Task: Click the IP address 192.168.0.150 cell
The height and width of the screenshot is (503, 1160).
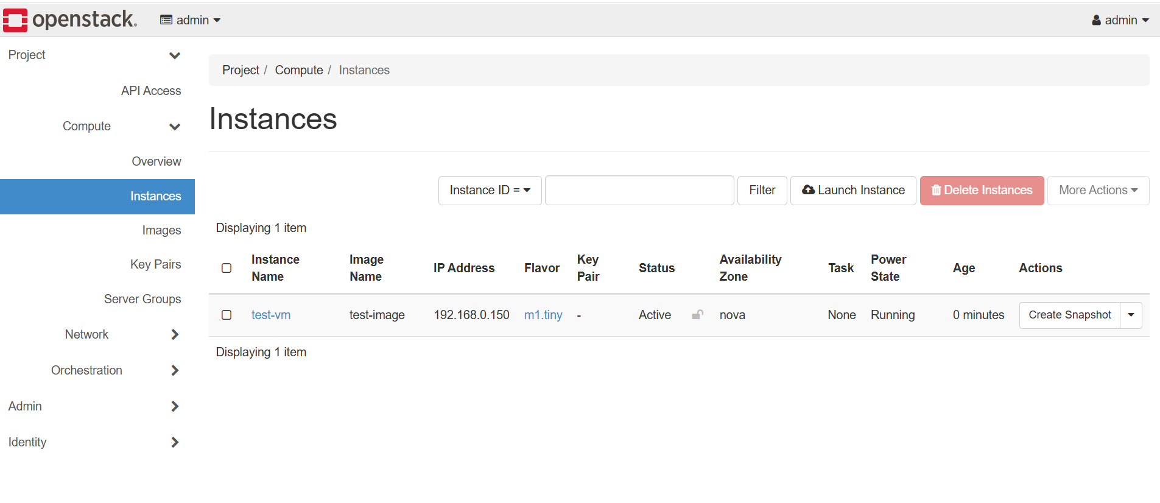Action: pyautogui.click(x=471, y=315)
